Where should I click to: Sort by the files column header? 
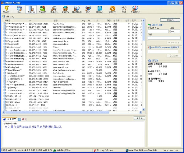point(107,21)
